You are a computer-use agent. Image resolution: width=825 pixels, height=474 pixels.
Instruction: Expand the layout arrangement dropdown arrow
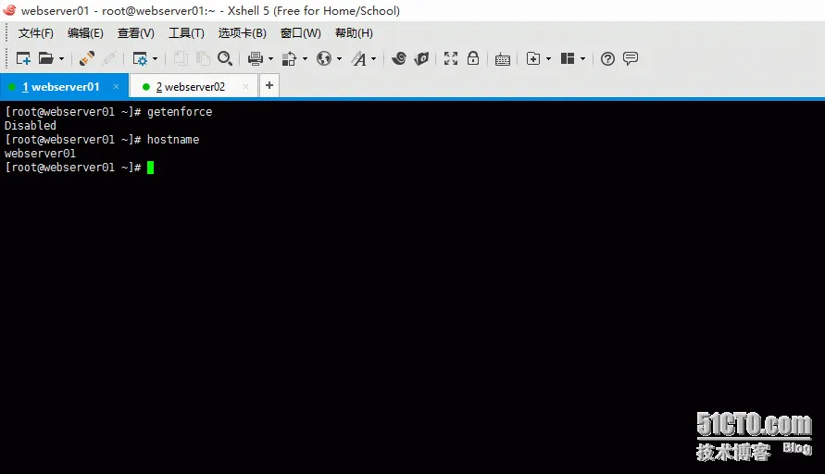583,59
